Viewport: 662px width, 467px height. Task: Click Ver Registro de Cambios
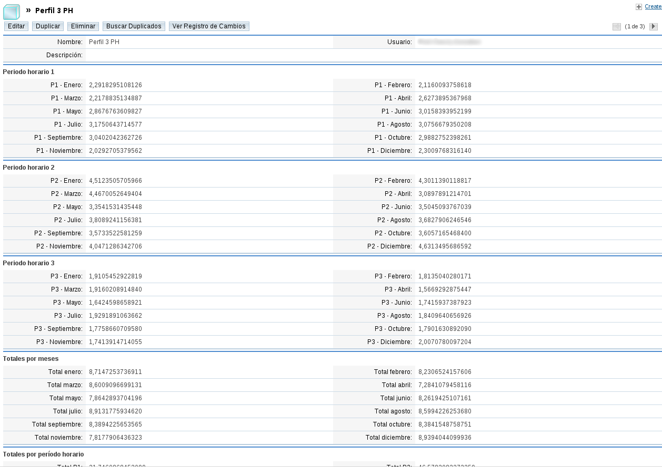(208, 26)
